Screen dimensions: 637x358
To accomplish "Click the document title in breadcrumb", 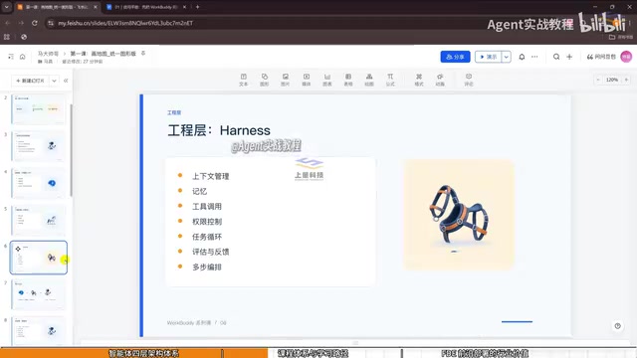I will (103, 54).
